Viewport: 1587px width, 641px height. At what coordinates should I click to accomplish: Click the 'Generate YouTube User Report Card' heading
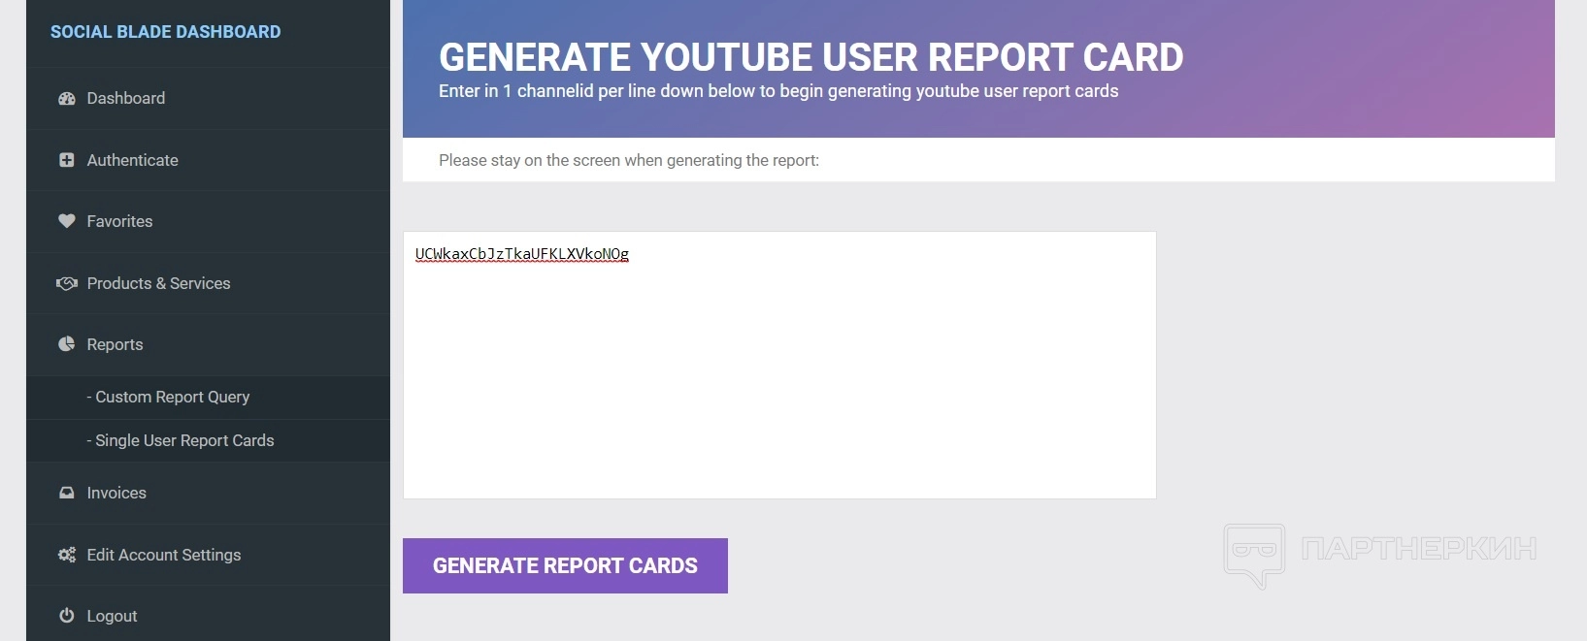tap(811, 57)
